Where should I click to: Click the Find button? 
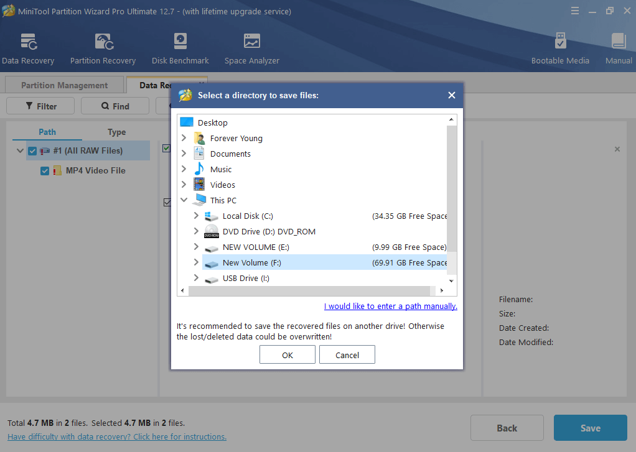(115, 106)
